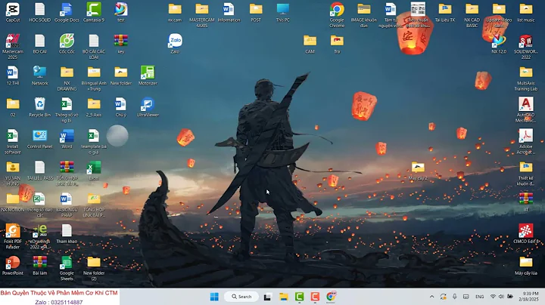The height and width of the screenshot is (305, 545).
Task: Select the Máy cày lúa folder
Action: pyautogui.click(x=526, y=266)
